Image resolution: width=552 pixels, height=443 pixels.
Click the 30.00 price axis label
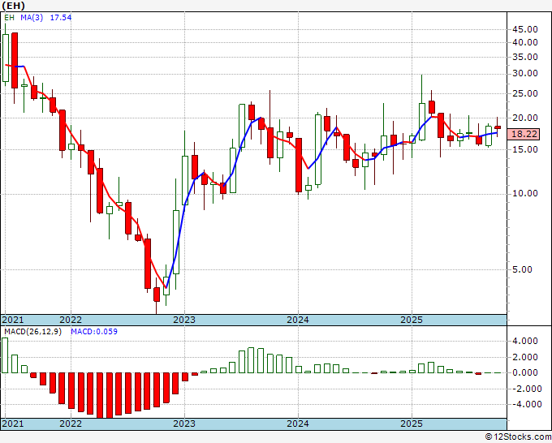click(x=525, y=73)
